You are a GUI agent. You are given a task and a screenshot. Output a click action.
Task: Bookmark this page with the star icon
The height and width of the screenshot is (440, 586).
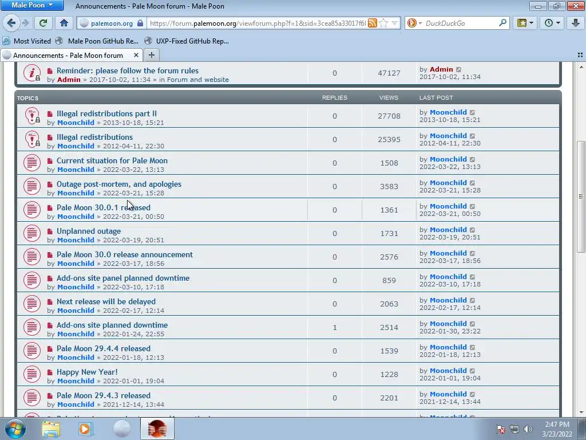pyautogui.click(x=383, y=23)
